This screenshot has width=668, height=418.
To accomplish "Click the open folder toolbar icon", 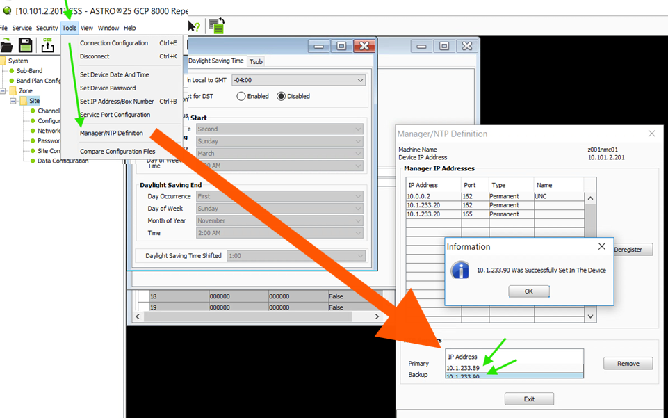I will [6, 45].
